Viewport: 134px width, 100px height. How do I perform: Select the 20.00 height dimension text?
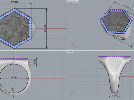click(45, 29)
